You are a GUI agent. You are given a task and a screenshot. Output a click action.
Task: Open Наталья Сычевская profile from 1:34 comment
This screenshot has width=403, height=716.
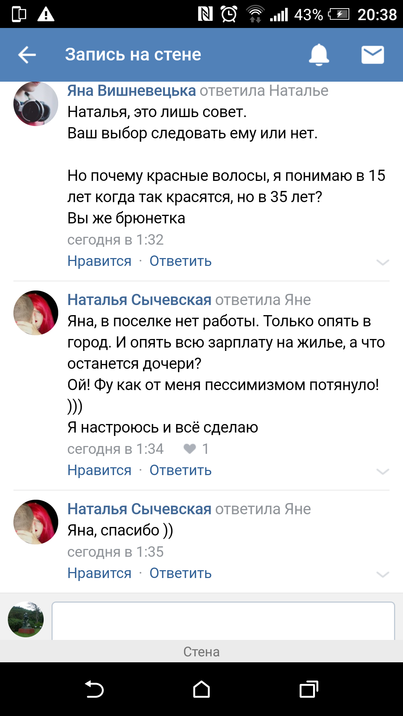point(139,300)
